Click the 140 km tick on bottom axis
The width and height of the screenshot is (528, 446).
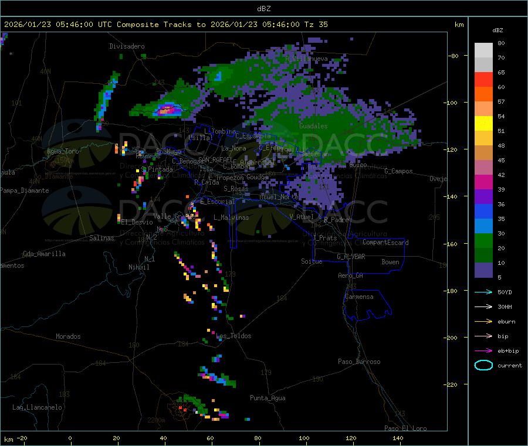(x=398, y=438)
